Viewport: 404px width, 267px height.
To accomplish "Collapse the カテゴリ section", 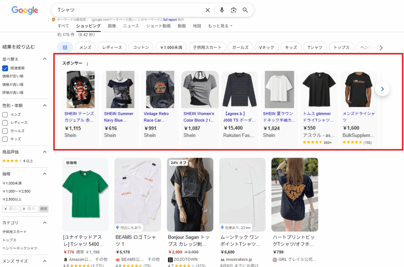I will [45, 223].
